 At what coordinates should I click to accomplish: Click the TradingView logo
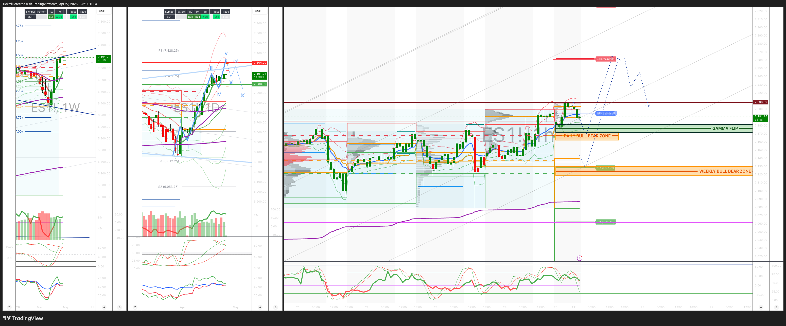tap(23, 318)
